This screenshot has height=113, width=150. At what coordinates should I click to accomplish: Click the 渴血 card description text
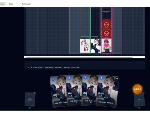pyautogui.click(x=91, y=102)
